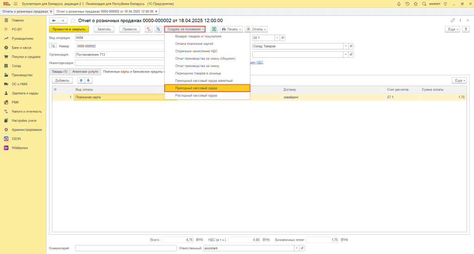This screenshot has height=254, width=474.
Task: Move row up with blue arrow
Action: click(x=81, y=80)
